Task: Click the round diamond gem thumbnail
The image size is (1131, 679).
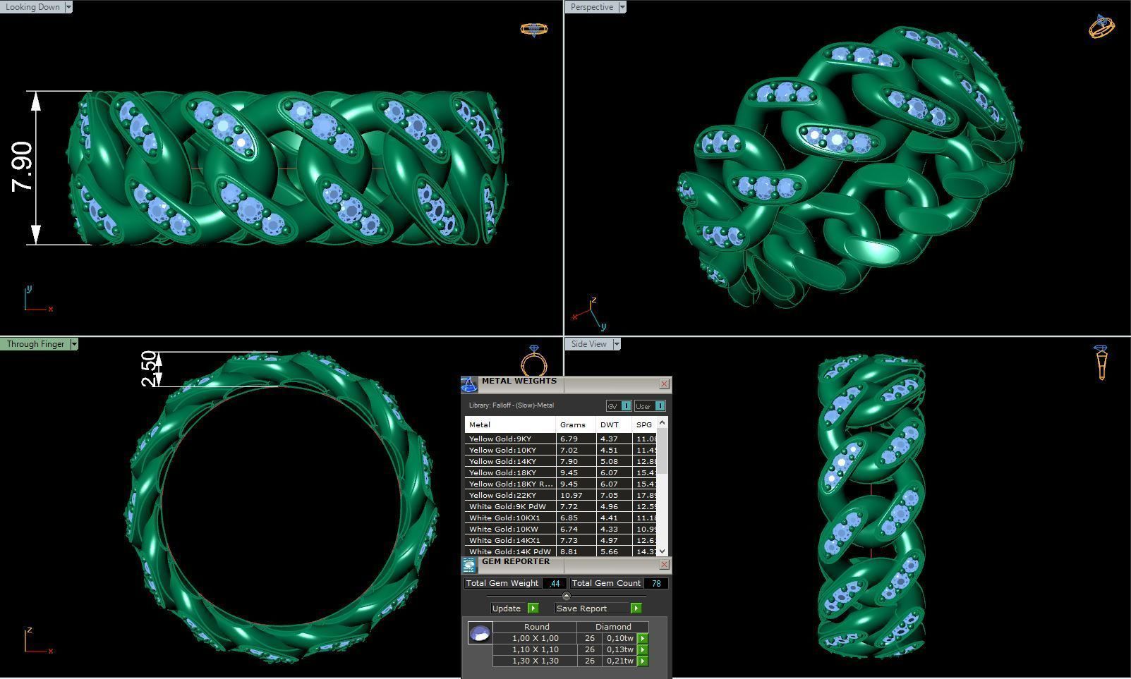Action: [x=480, y=632]
